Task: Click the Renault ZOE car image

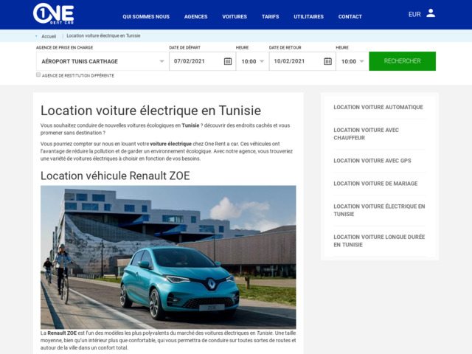Action: (x=168, y=257)
